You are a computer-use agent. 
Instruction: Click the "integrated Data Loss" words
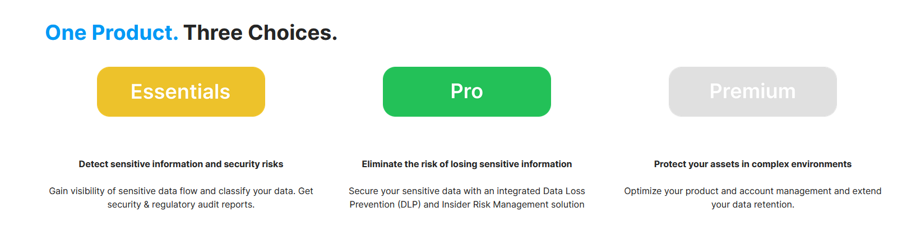click(540, 191)
